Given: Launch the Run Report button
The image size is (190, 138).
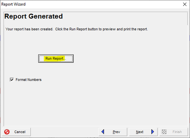Looking at the screenshot, I should click(x=56, y=59).
